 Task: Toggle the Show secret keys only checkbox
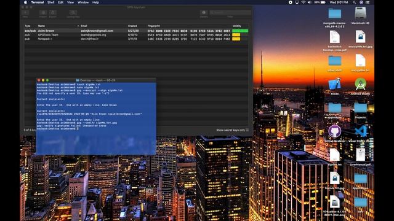(247, 130)
